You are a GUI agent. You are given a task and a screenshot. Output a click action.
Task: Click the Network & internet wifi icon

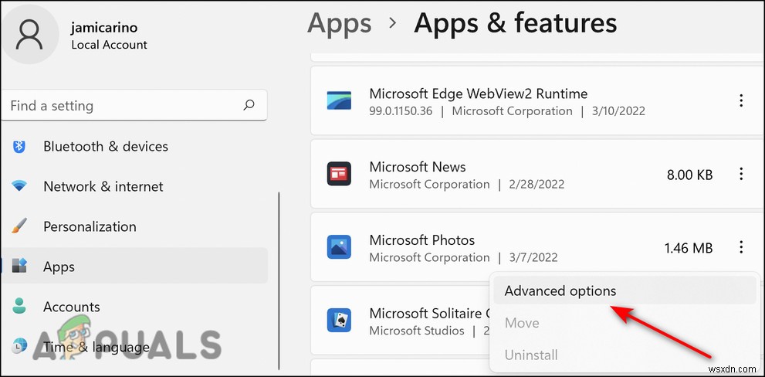[20, 186]
